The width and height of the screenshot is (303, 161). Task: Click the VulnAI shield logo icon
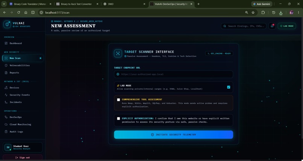7,24
